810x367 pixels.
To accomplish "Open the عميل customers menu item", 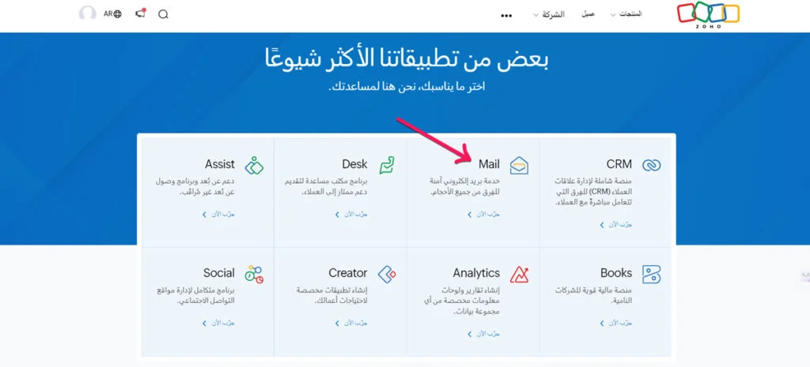I will click(589, 14).
